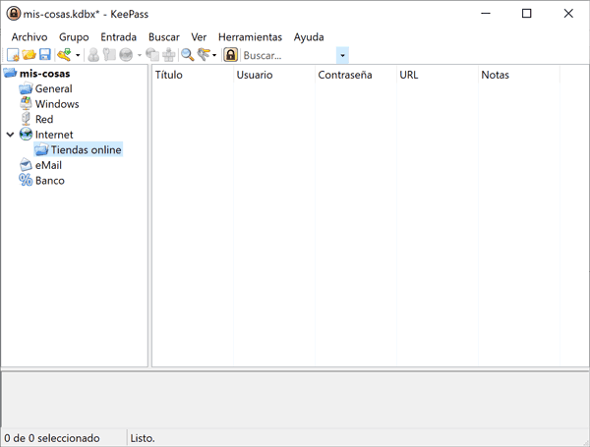Viewport: 590px width, 447px height.
Task: Click into the Buscar quick search field
Action: (288, 56)
